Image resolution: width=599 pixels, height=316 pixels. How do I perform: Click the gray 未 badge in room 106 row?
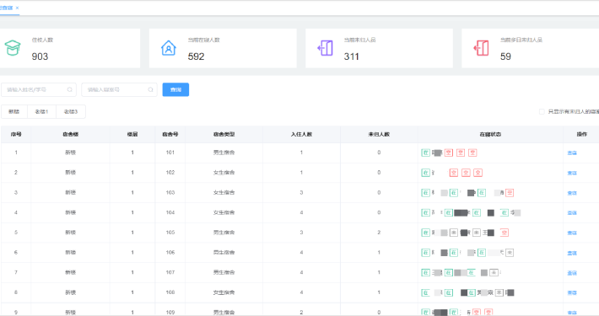[x=510, y=253]
